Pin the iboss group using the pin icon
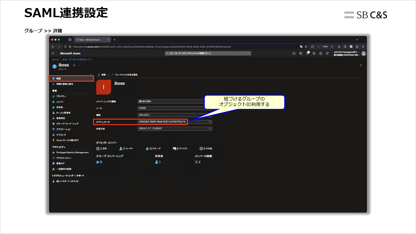416x234 pixels. pyautogui.click(x=74, y=65)
